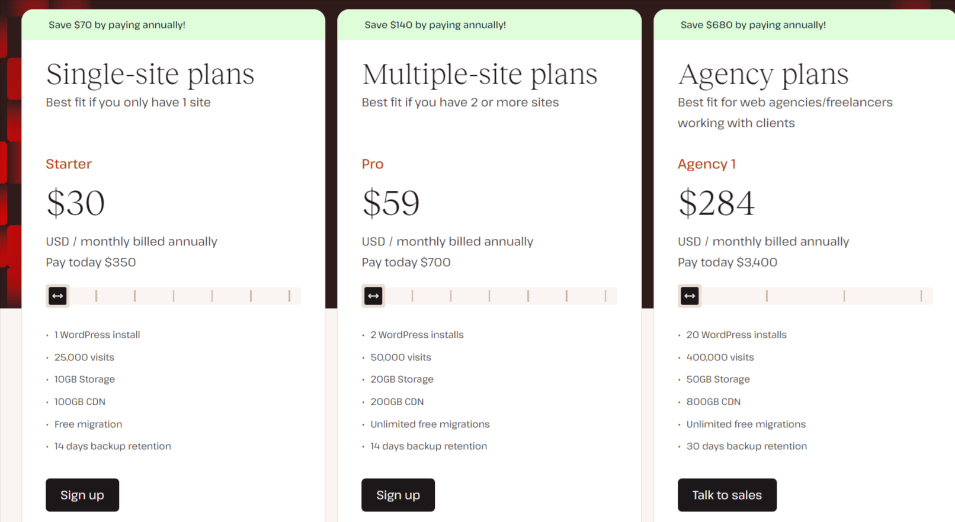Click the Pro plan name label
The height and width of the screenshot is (522, 955).
pyautogui.click(x=373, y=164)
